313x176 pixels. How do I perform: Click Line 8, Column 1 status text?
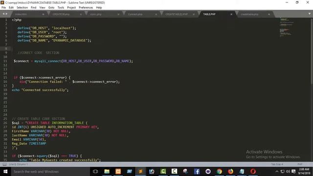click(x=19, y=164)
